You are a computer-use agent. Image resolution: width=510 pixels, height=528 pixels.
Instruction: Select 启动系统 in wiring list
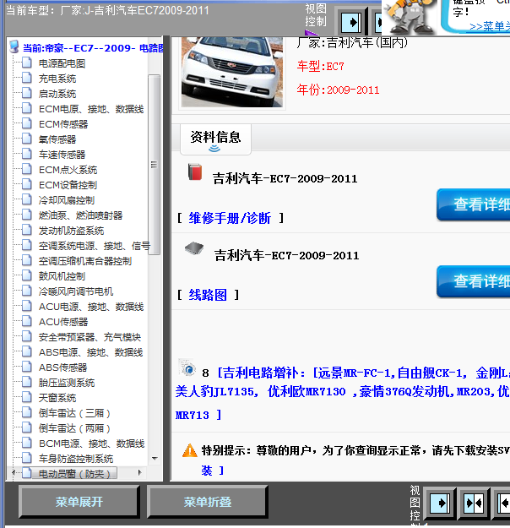(x=57, y=94)
